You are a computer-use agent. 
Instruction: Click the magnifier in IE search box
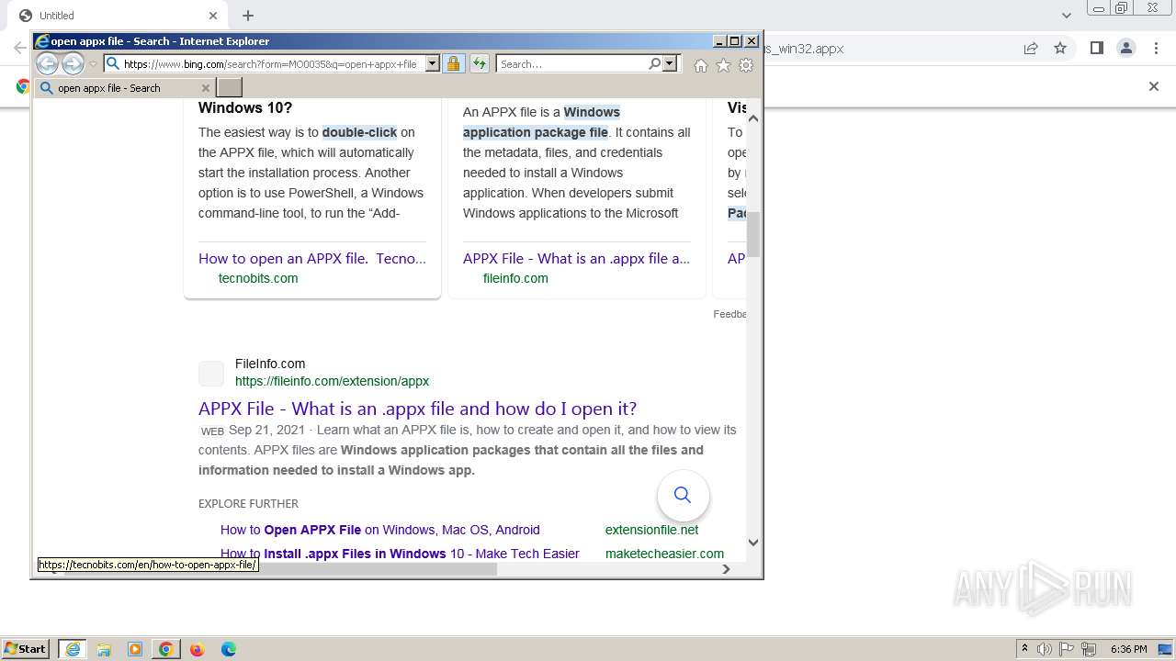point(654,64)
